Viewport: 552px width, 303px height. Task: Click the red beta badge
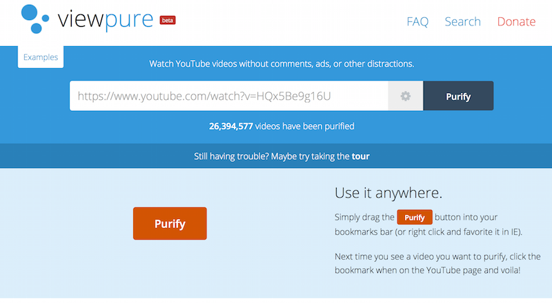click(168, 21)
